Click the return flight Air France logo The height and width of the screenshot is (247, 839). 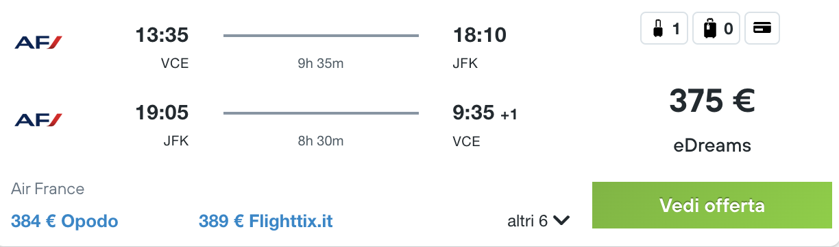[38, 121]
